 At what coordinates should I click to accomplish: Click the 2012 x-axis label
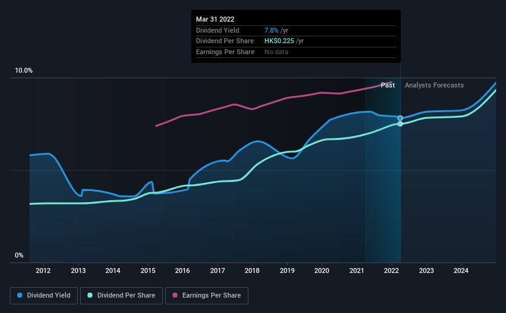(x=43, y=270)
